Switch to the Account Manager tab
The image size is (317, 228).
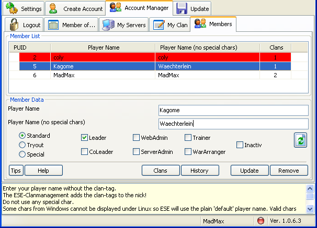(139, 8)
